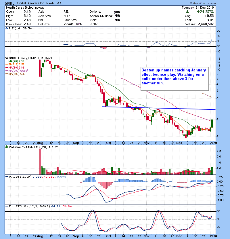Click the date Tuesday 31-Dec-2019
This screenshot has width=230, height=239.
click(198, 7)
